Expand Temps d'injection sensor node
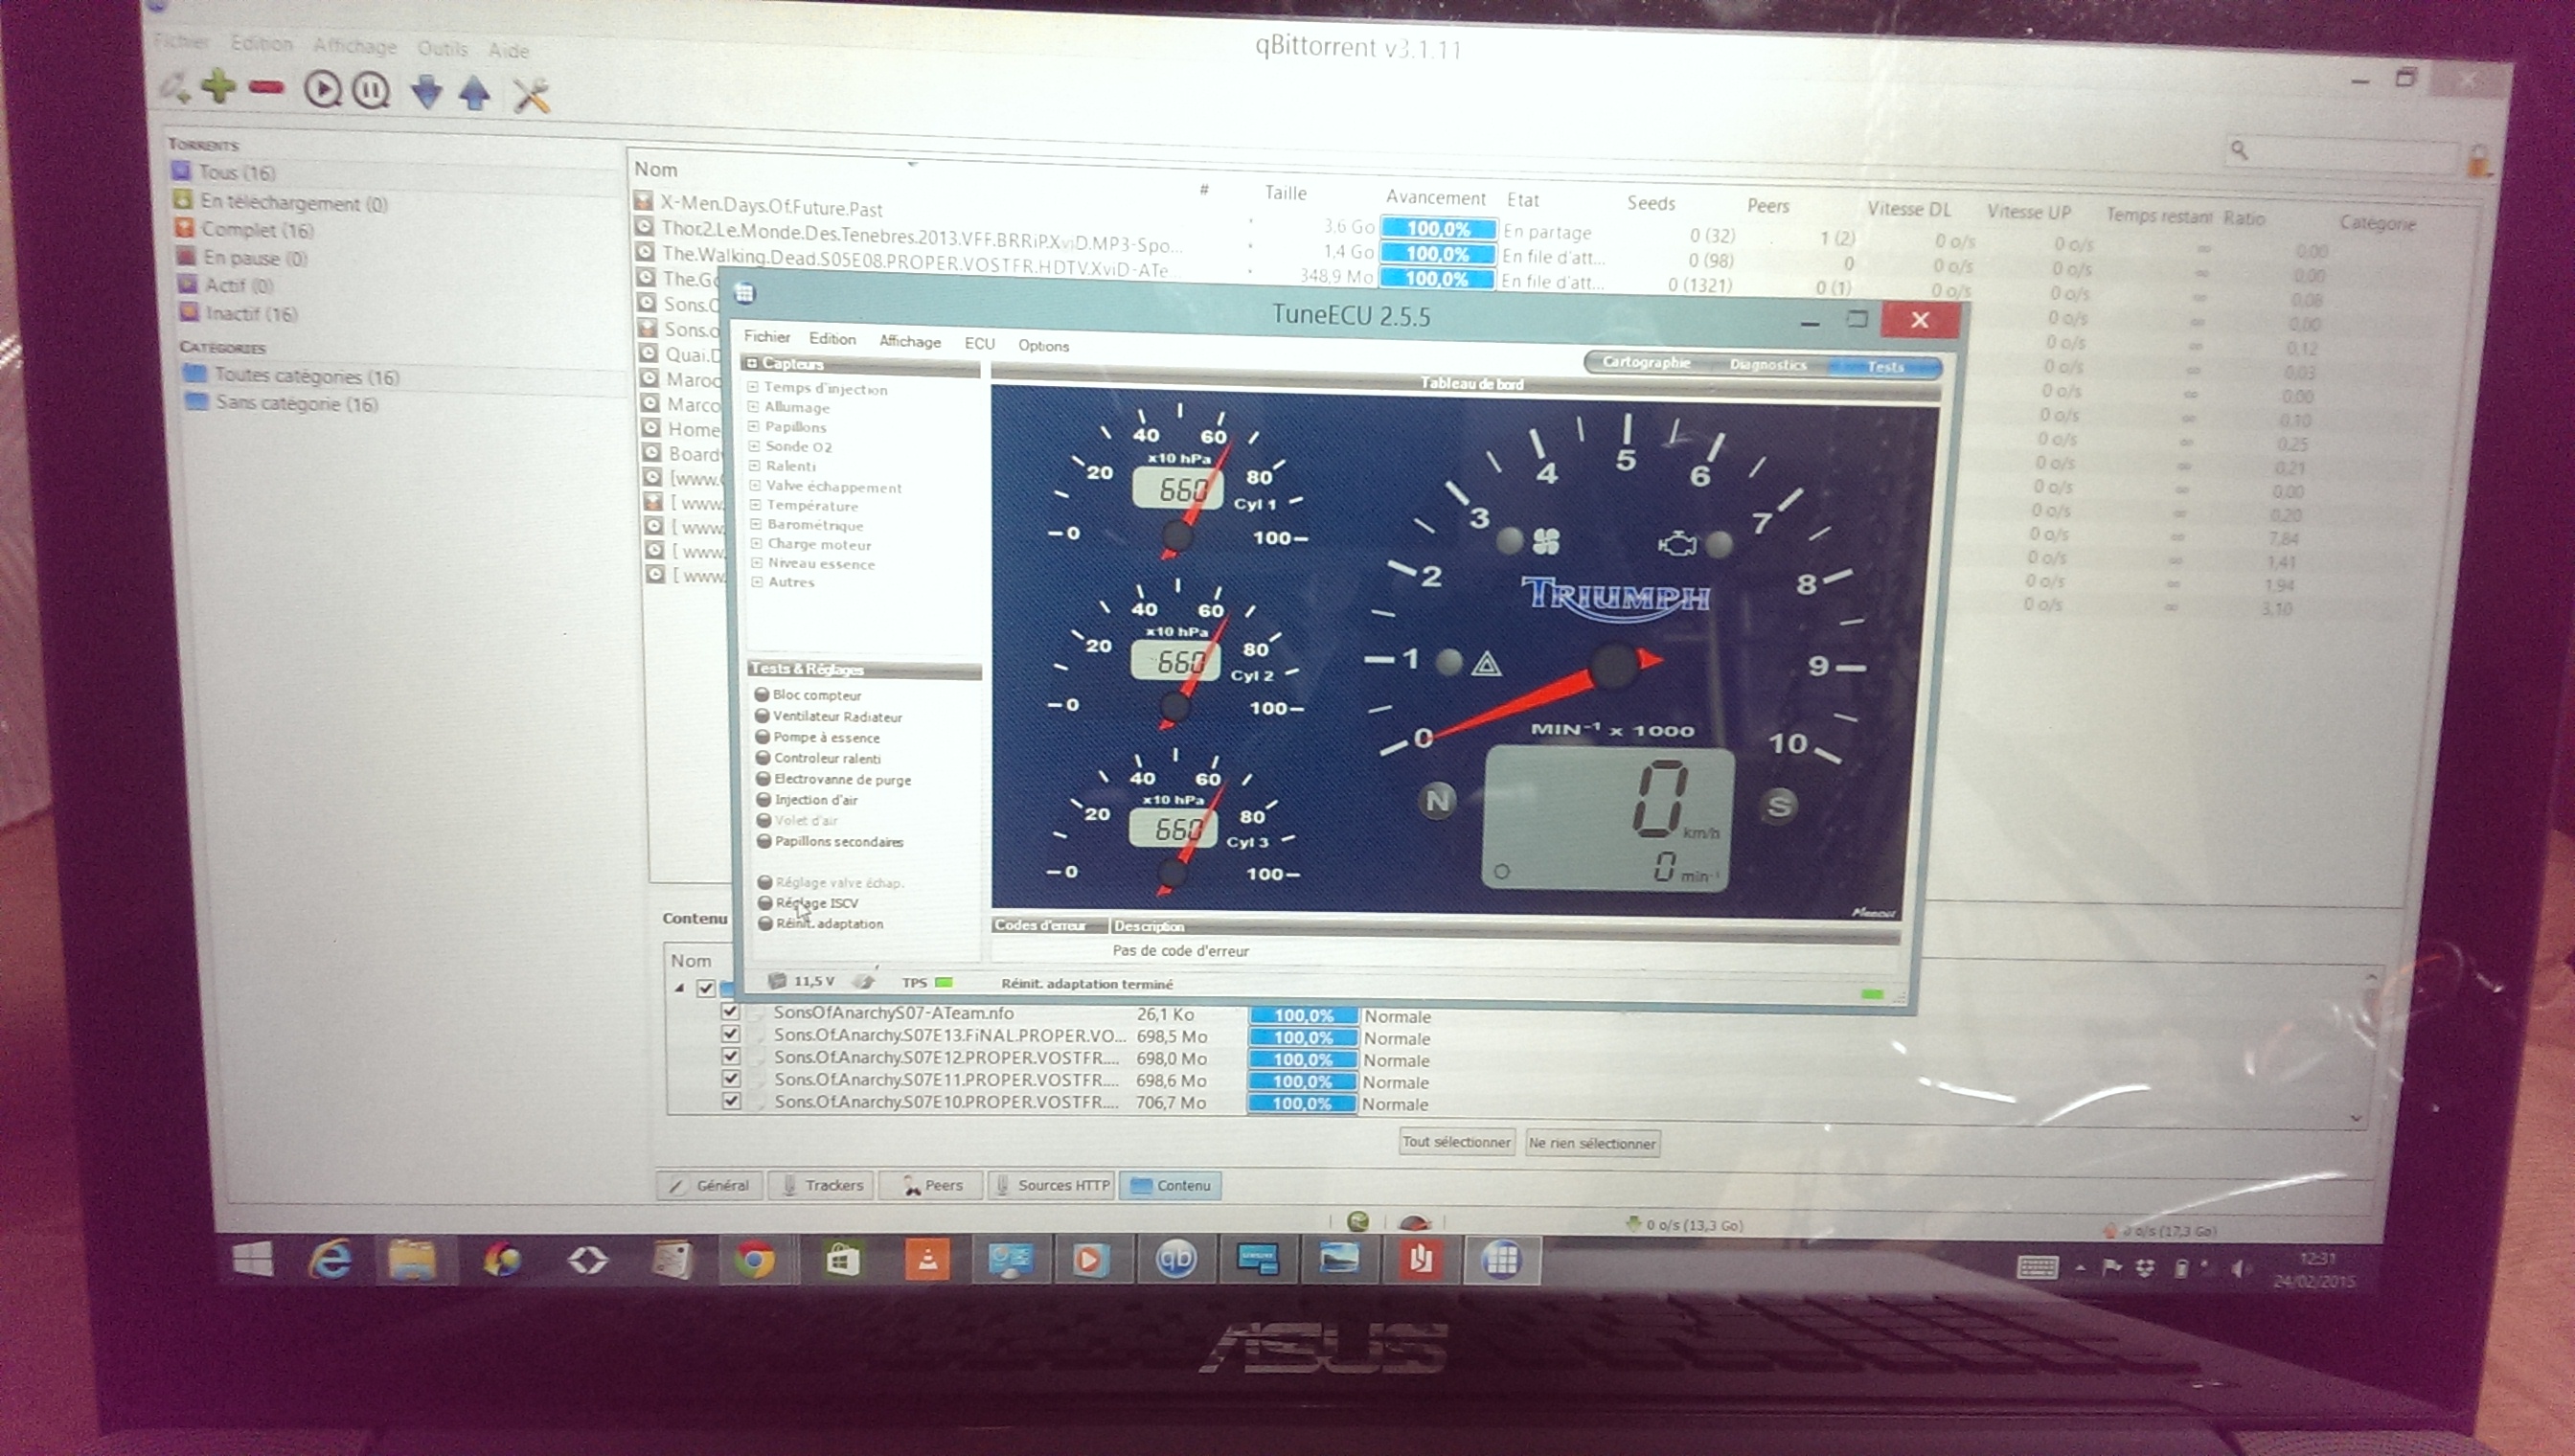The width and height of the screenshot is (2575, 1456). click(753, 387)
